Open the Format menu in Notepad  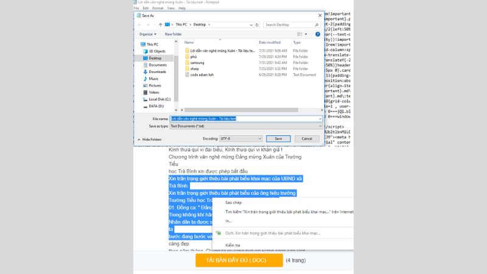click(158, 9)
